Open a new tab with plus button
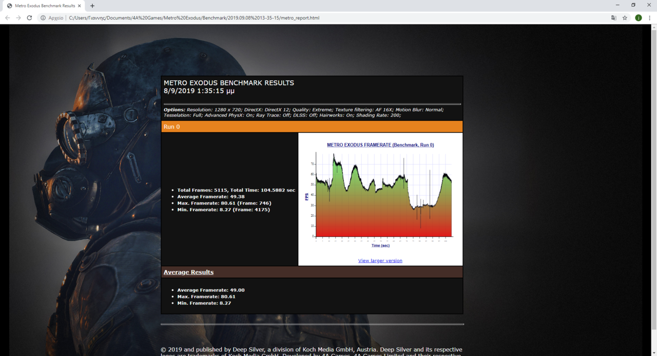 [92, 6]
